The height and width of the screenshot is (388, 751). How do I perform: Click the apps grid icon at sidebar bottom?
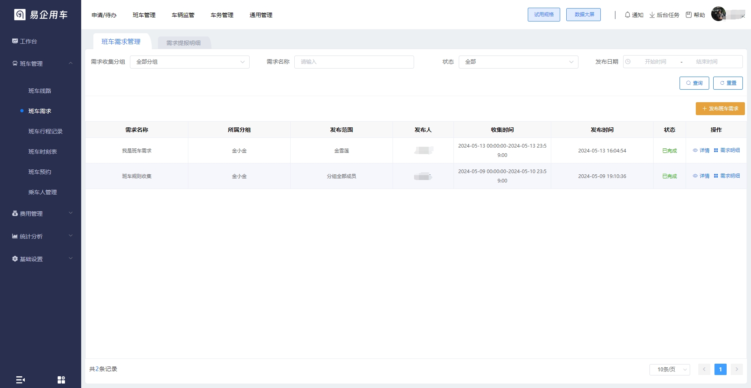[61, 380]
